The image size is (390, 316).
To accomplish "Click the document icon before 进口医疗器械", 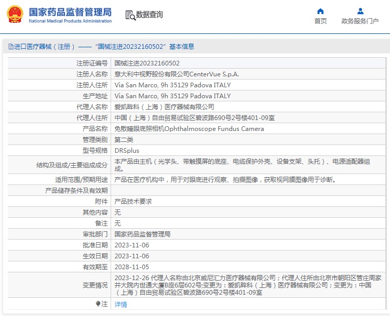I will point(10,47).
